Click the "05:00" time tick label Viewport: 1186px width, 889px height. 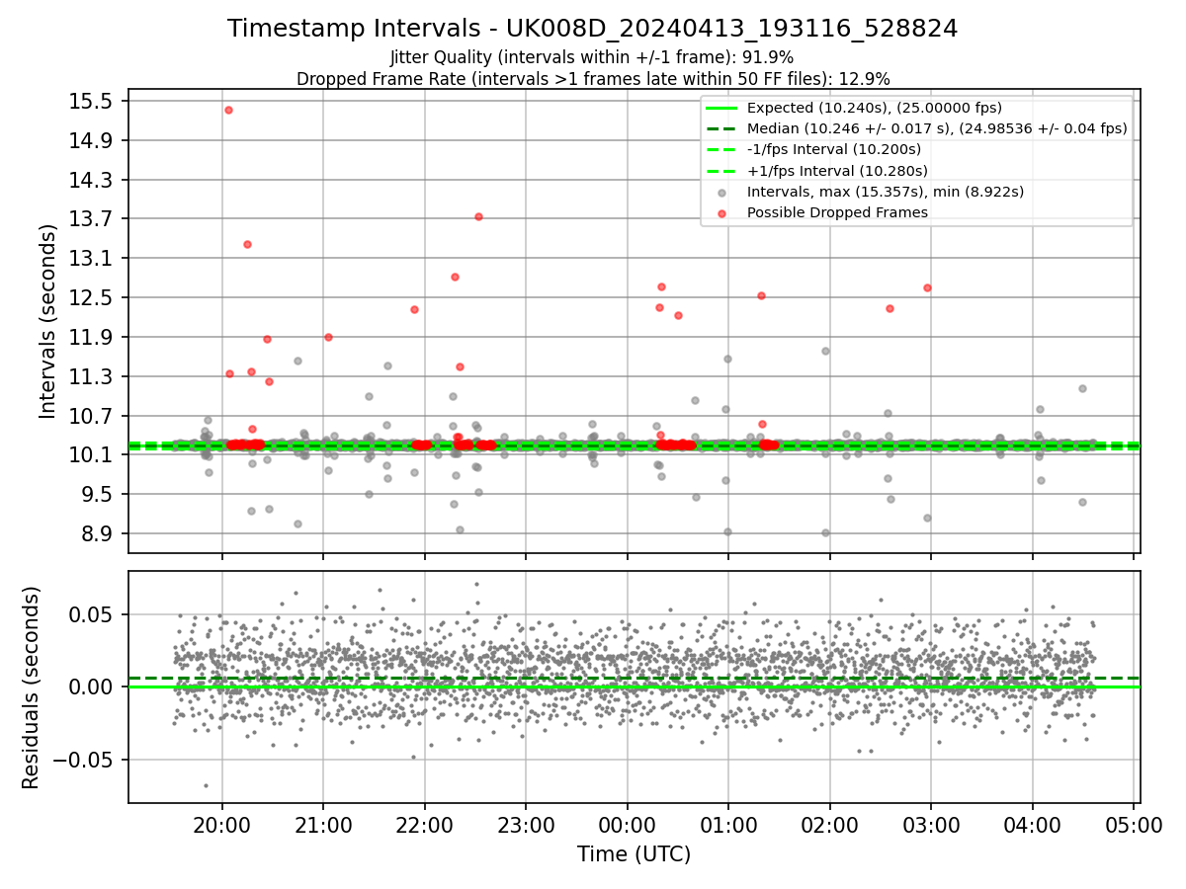[1133, 825]
